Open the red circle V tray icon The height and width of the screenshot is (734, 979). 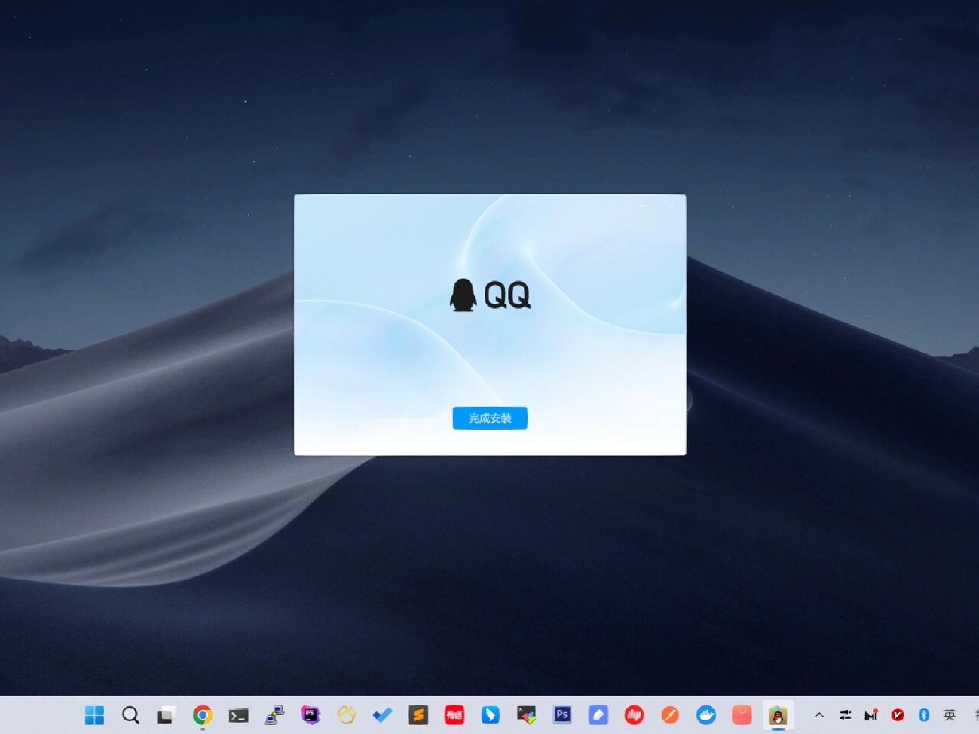tap(898, 715)
